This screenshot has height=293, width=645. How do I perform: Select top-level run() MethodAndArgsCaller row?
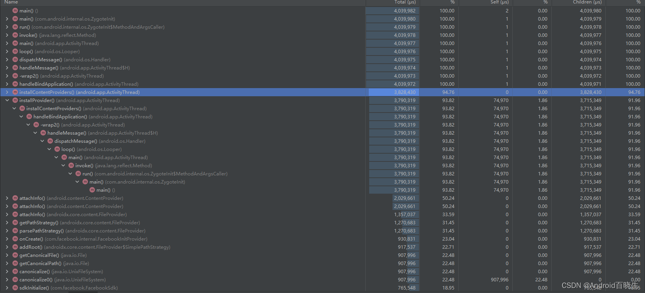tap(322, 27)
